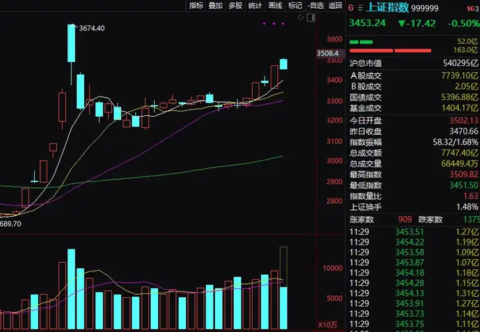480x332 pixels.
Task: Click the diamond icon above the chart
Action: tap(301, 18)
